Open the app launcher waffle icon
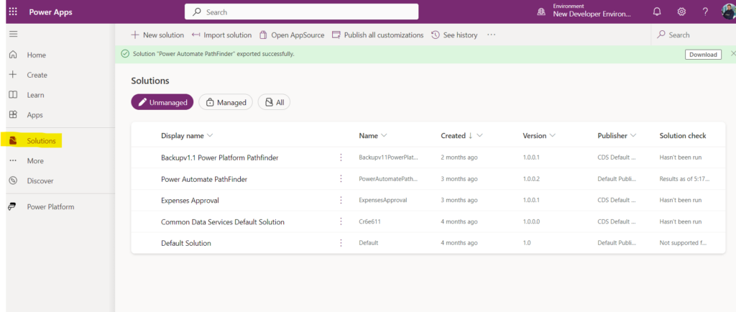 coord(13,12)
